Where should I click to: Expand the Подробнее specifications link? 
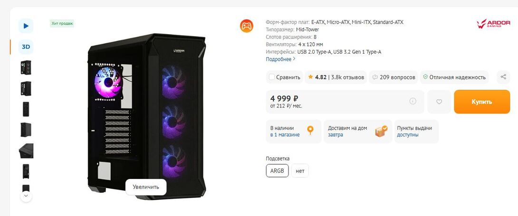[x=280, y=59]
